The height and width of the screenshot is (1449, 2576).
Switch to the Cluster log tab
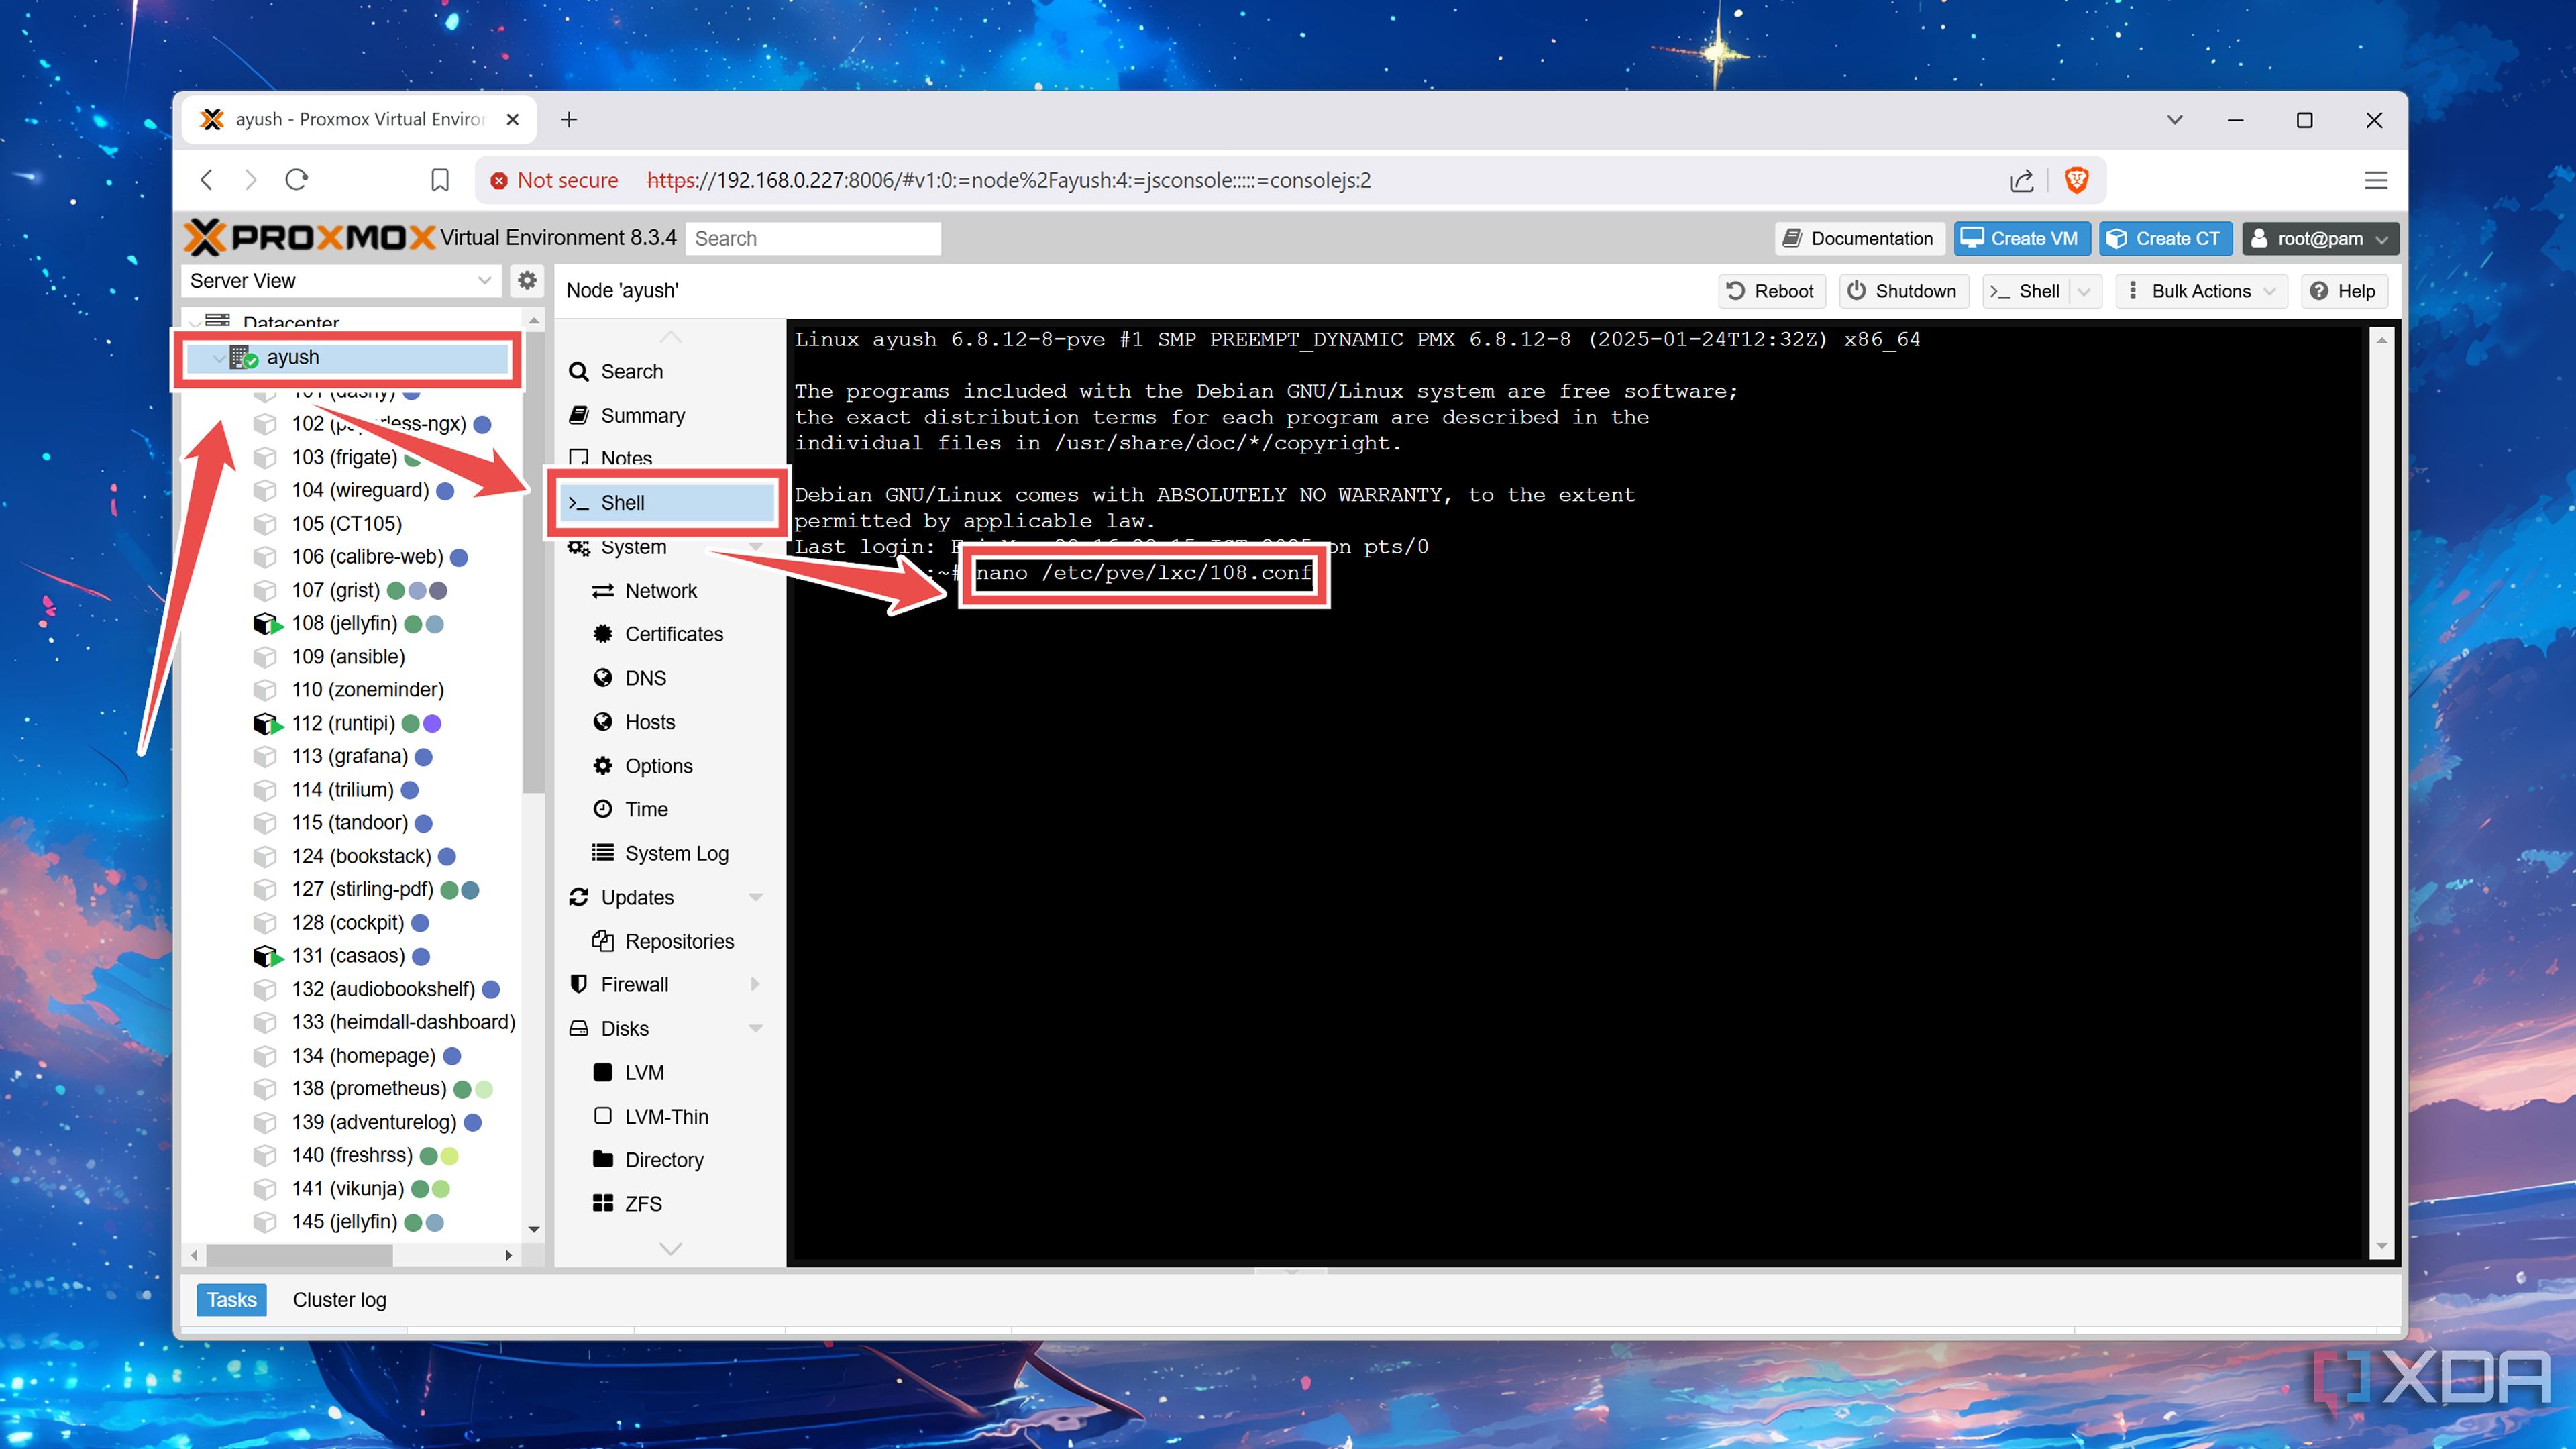(339, 1299)
